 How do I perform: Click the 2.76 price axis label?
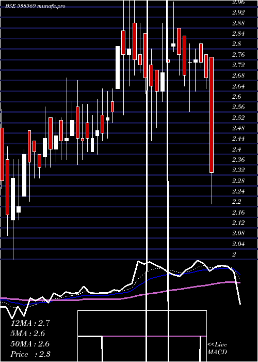pyautogui.click(x=238, y=55)
